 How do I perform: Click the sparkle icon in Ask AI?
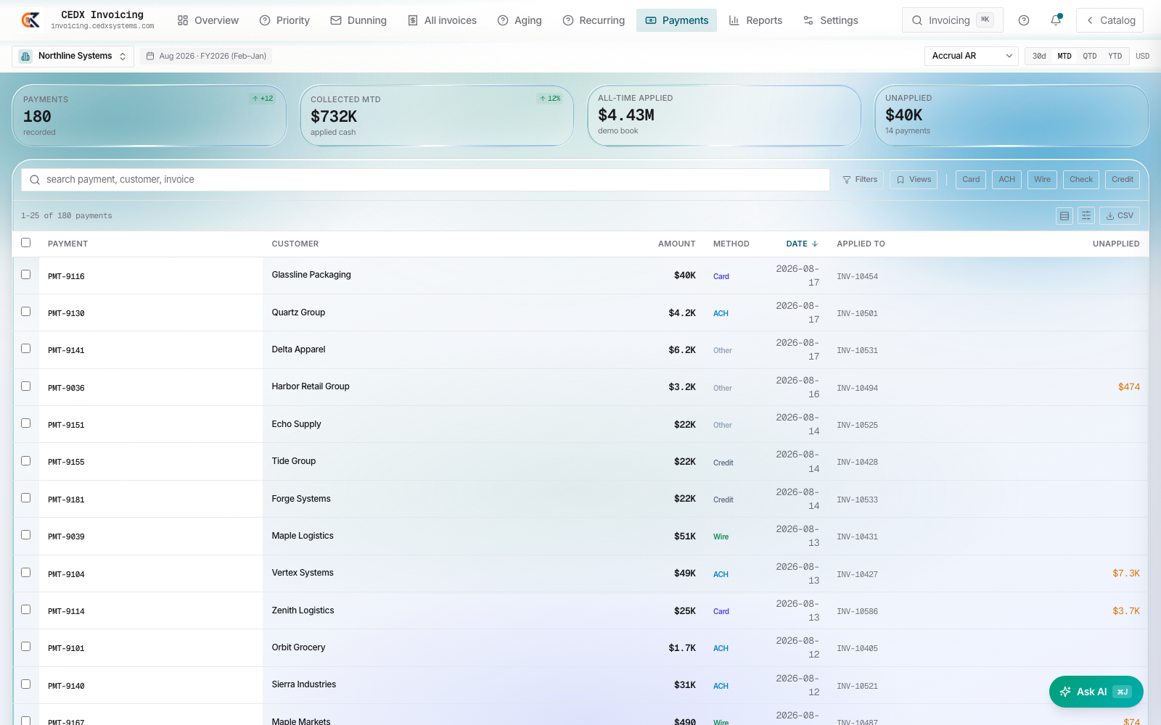click(x=1065, y=692)
